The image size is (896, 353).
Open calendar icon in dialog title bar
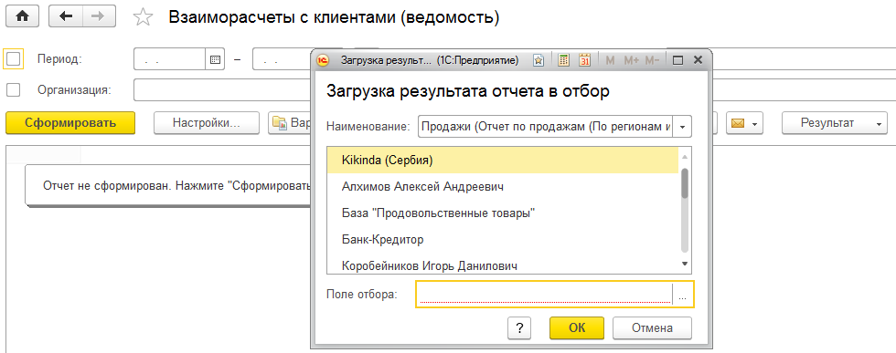[x=584, y=60]
